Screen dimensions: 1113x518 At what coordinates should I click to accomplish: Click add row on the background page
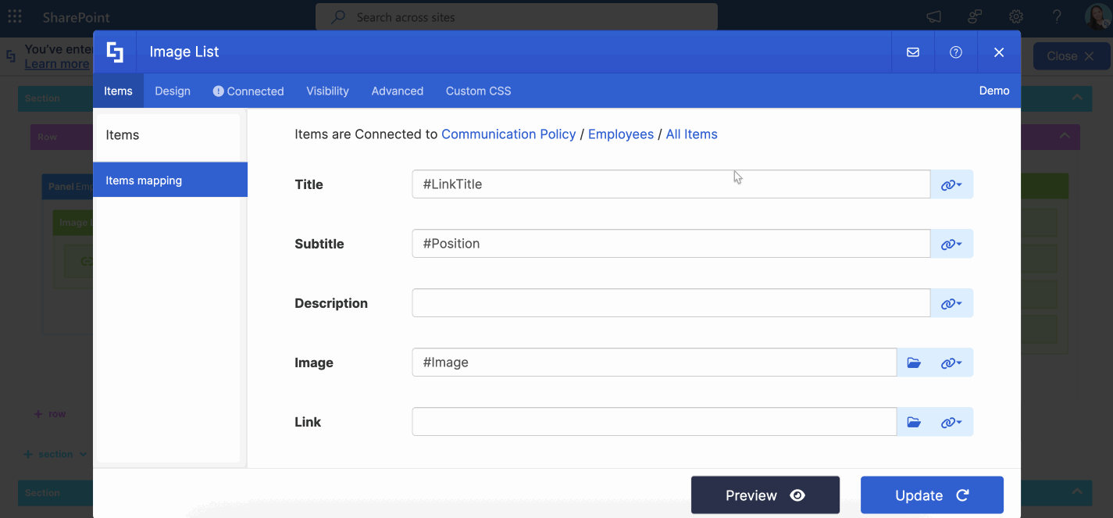[51, 414]
